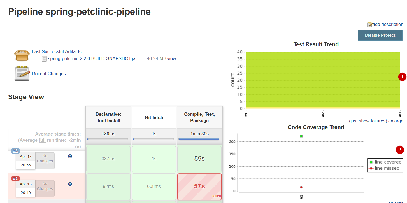The image size is (407, 203).
Task: Click the circled download arrow for build #3
Action: coord(70,156)
